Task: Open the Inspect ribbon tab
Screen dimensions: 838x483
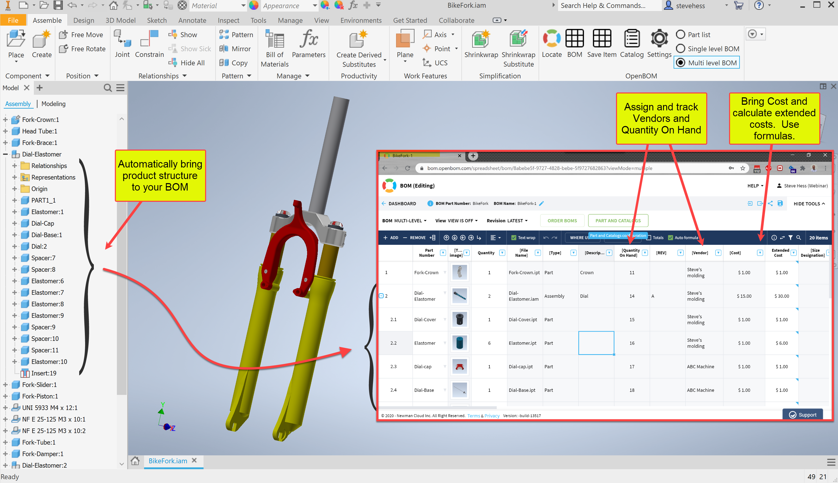Action: tap(228, 20)
